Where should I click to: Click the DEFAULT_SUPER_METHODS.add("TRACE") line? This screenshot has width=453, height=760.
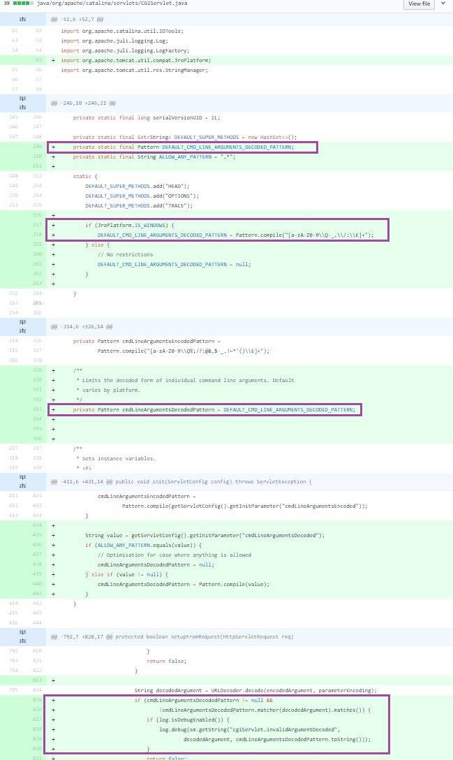pyautogui.click(x=139, y=206)
